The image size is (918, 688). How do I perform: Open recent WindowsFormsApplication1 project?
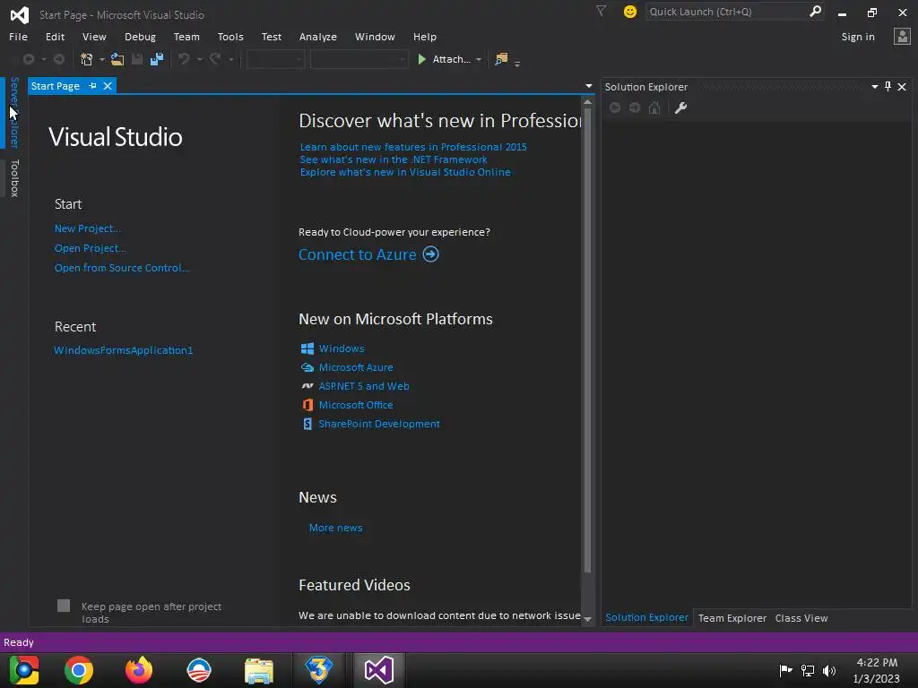[124, 350]
